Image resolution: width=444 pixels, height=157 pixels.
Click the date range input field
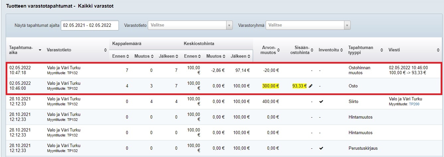(x=90, y=25)
